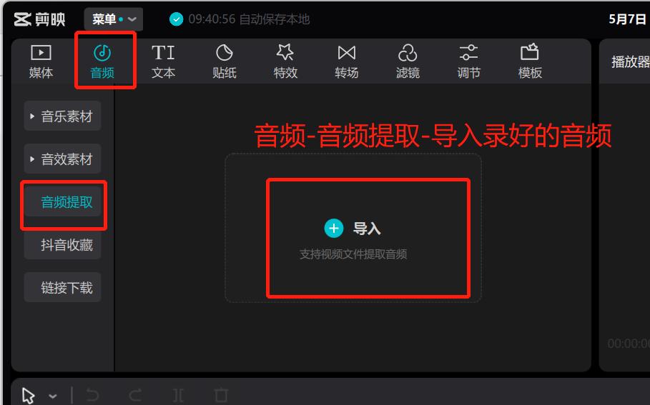
Task: Click the 自动保存本地 status text
Action: coord(275,19)
